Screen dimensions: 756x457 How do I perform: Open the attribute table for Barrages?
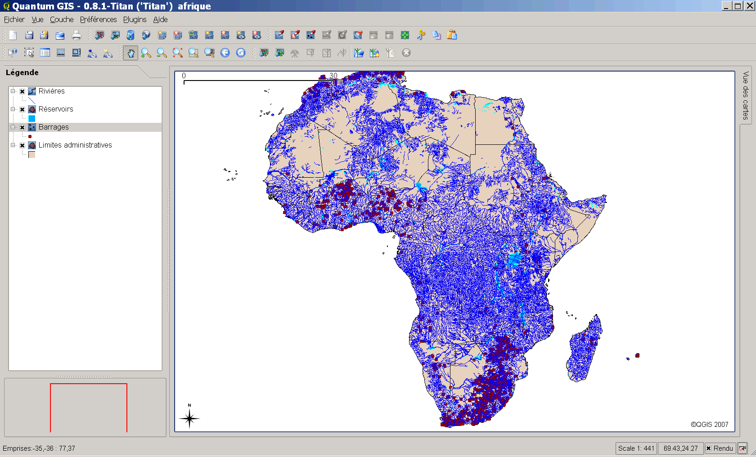pyautogui.click(x=45, y=53)
